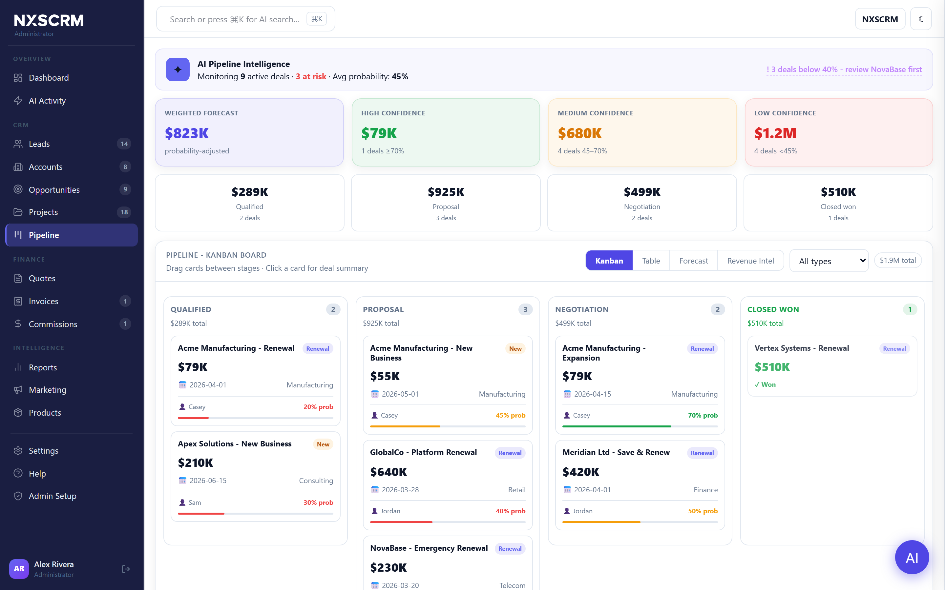Switch to the Table view tab
Image resolution: width=945 pixels, height=590 pixels.
tap(651, 261)
